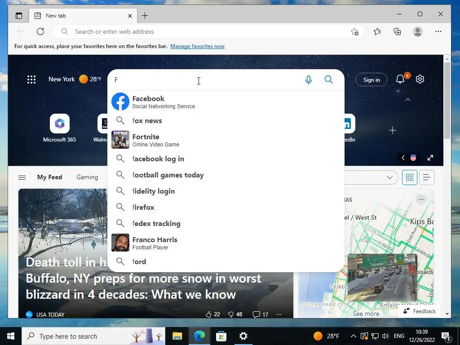The image size is (460, 345).
Task: Submit search with magnifier icon
Action: 328,80
